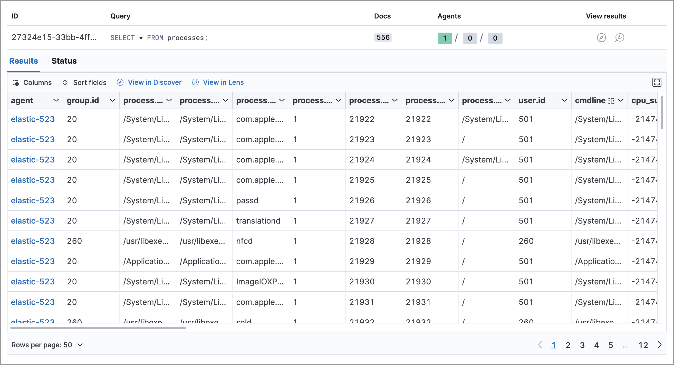Click the horizontal scrollbar below the table
Viewport: 674px width, 365px height.
click(x=98, y=328)
